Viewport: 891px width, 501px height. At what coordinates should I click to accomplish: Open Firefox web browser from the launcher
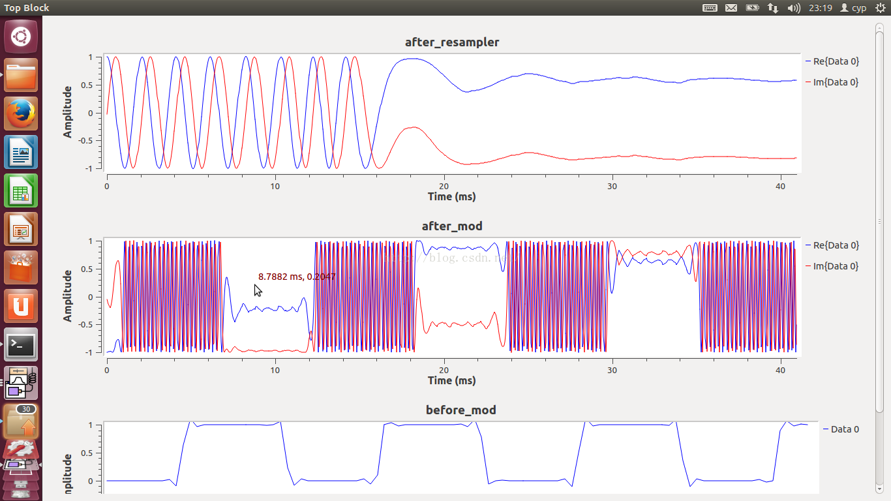(x=21, y=114)
